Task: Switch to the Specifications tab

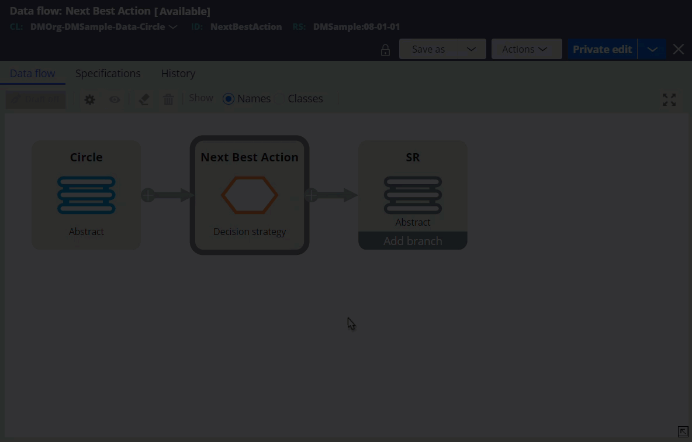Action: click(108, 74)
